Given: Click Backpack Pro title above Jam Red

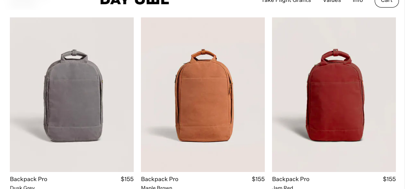Looking at the screenshot, I should [291, 179].
